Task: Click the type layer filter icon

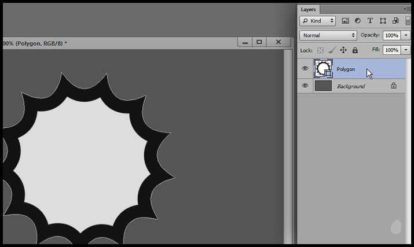Action: [370, 21]
